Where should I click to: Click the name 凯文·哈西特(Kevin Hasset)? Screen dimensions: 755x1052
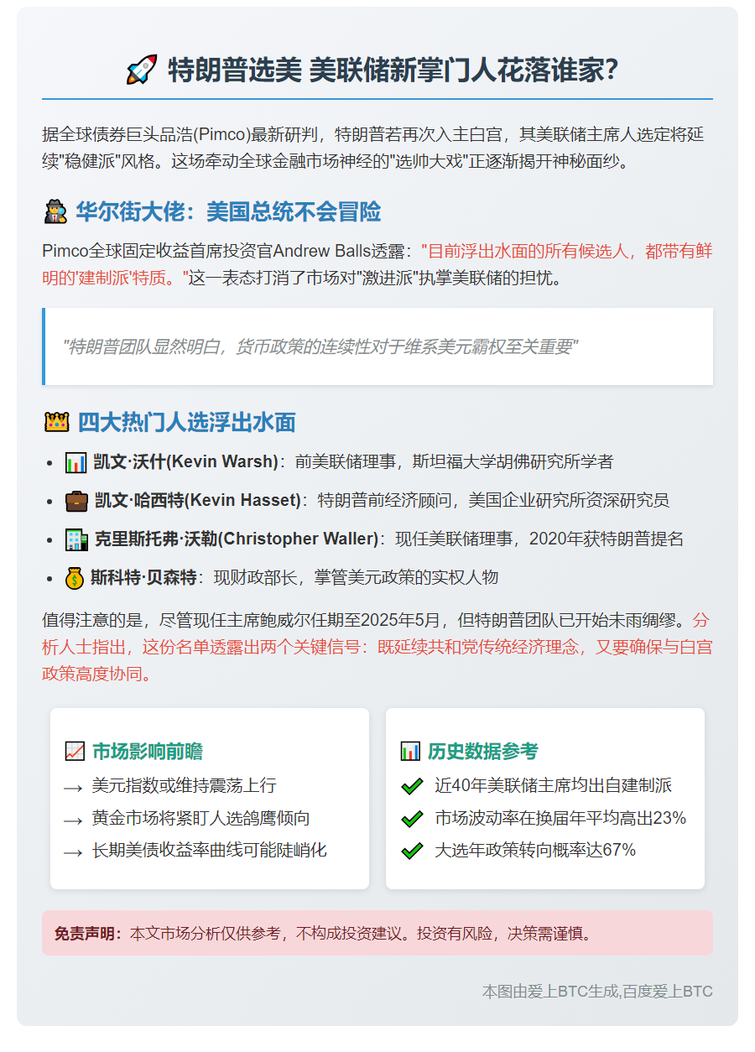pyautogui.click(x=197, y=501)
